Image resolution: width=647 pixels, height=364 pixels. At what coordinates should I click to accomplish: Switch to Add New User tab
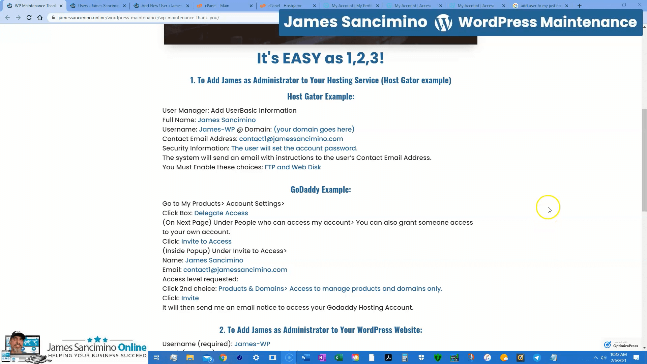(x=161, y=6)
